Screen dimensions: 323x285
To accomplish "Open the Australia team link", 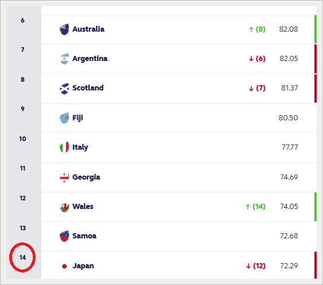I will [89, 29].
